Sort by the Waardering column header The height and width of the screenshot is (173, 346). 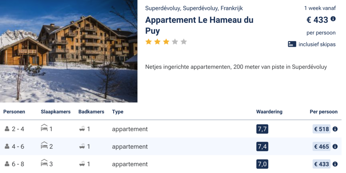click(x=269, y=112)
